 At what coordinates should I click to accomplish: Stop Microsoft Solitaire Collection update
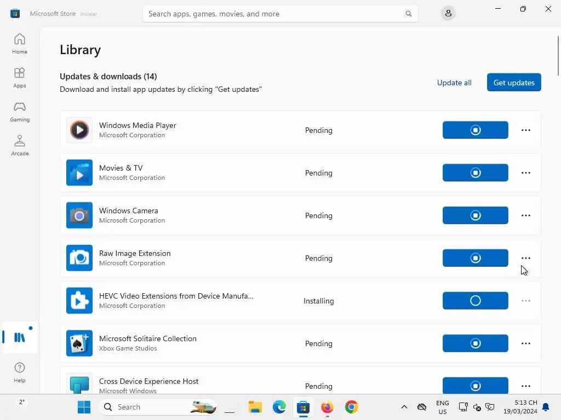(475, 343)
